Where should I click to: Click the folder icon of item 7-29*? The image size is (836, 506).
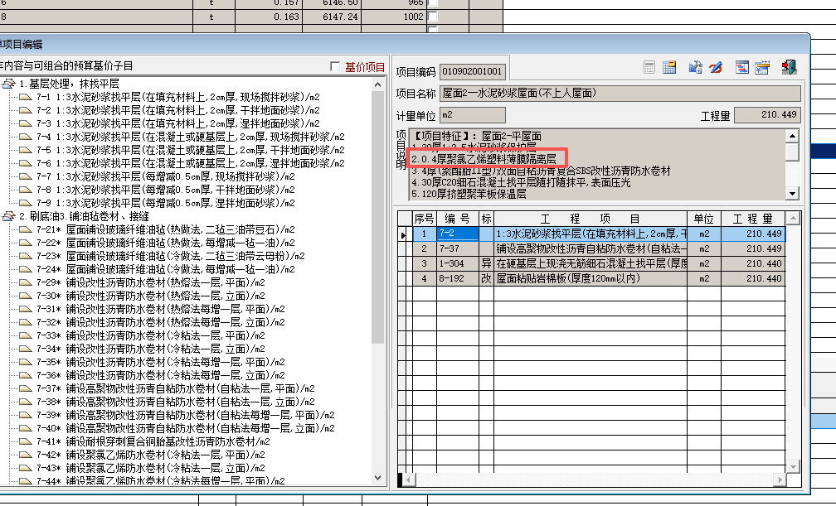[26, 282]
